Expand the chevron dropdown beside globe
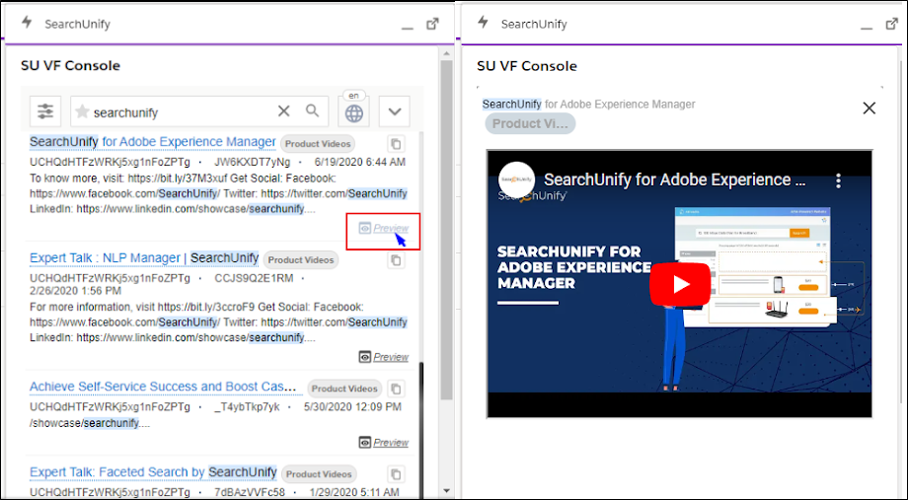Viewport: 908px width, 500px height. pos(394,111)
